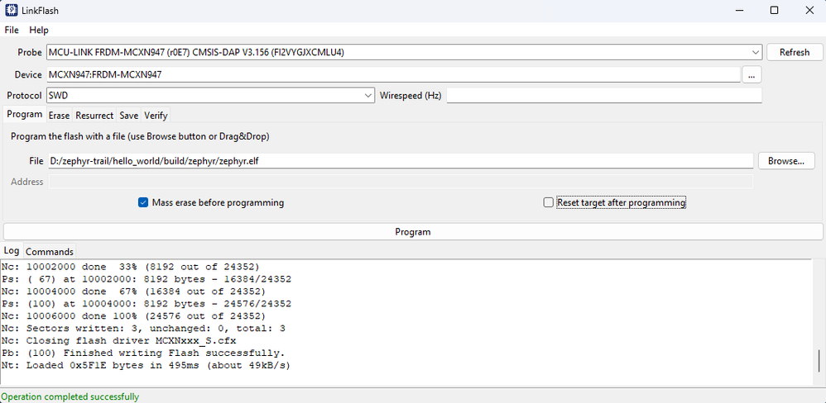
Task: Expand the Probe dropdown list
Action: pos(754,52)
